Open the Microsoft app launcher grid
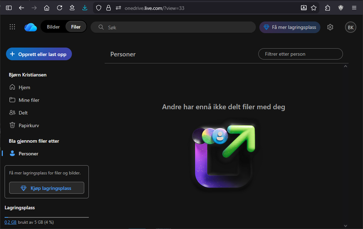The image size is (363, 229). 12,27
